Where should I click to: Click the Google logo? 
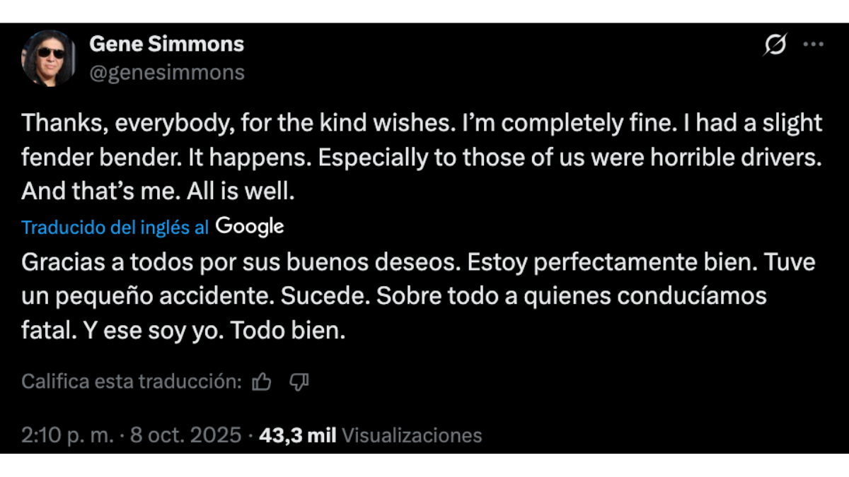(x=250, y=227)
